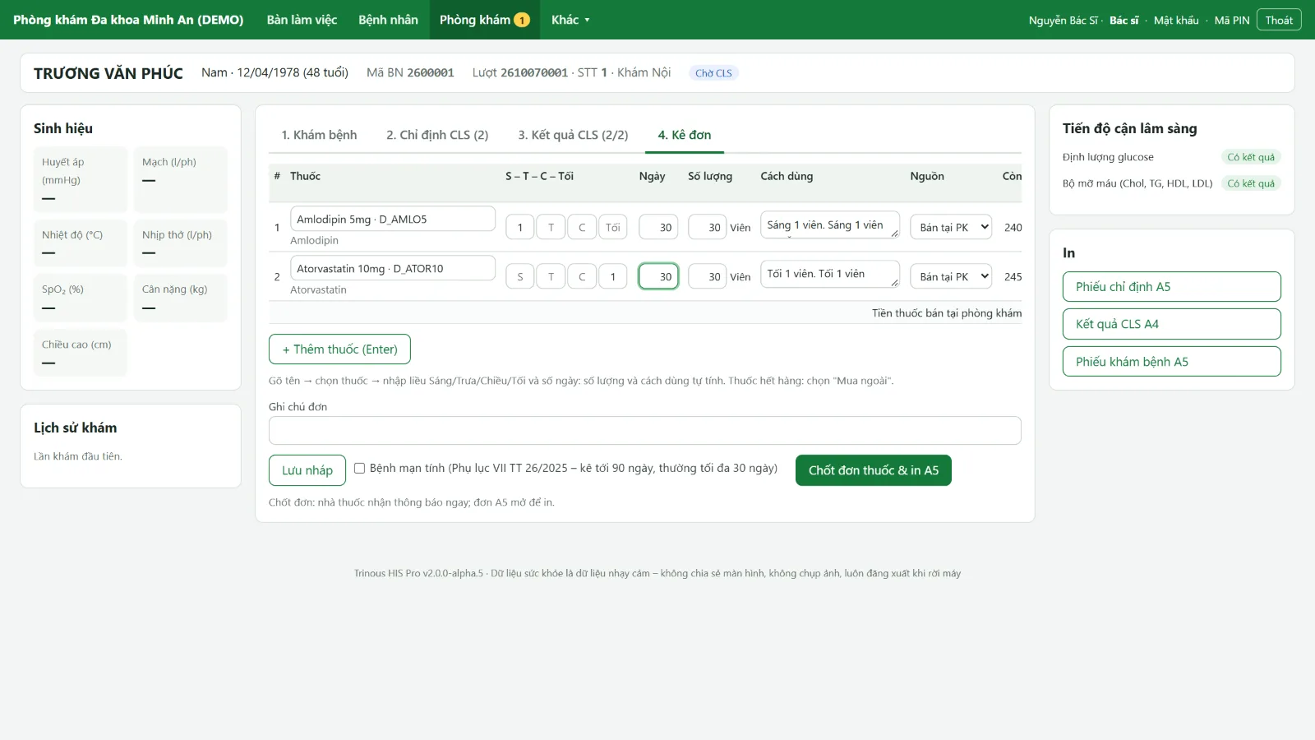Screen dimensions: 1315x740
Task: Click the C dose field for Amlodipin
Action: (582, 227)
